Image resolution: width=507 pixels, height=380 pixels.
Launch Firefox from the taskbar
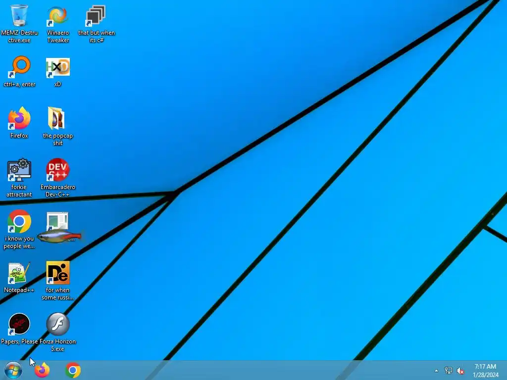click(x=42, y=370)
